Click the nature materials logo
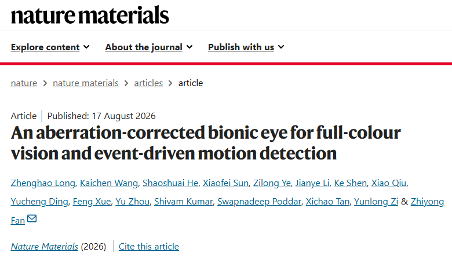The height and width of the screenshot is (260, 452). tap(90, 15)
